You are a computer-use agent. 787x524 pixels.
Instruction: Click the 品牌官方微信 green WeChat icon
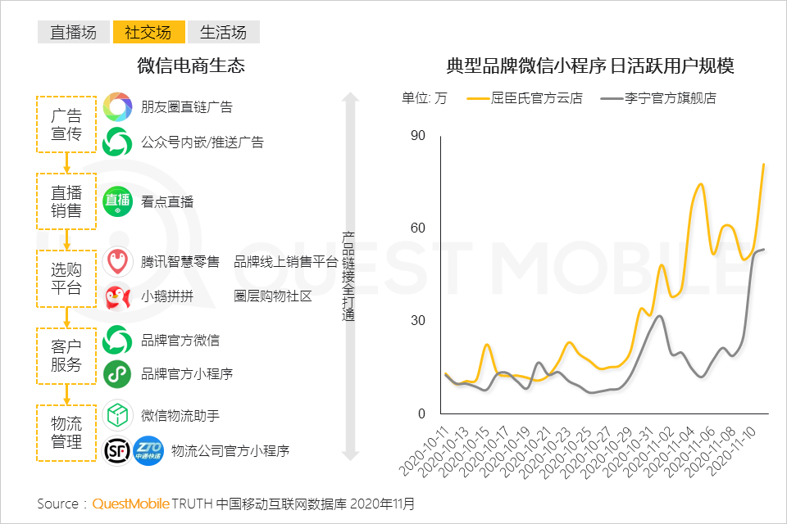tap(117, 340)
